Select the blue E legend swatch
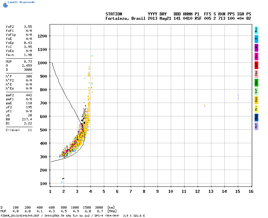 pos(256,39)
